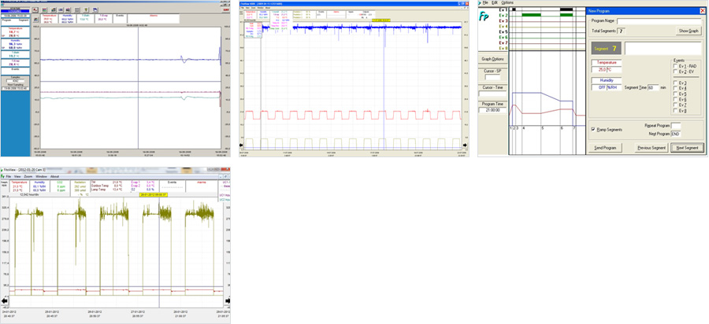Tick the Ev 7 checkbox in Events group

click(x=675, y=105)
